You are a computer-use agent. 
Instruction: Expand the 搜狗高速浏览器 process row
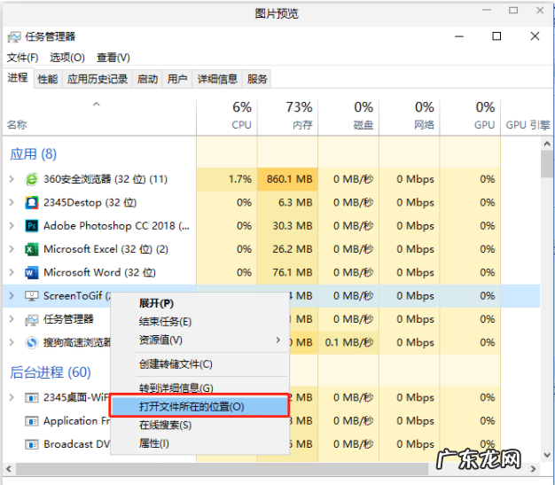(x=12, y=342)
